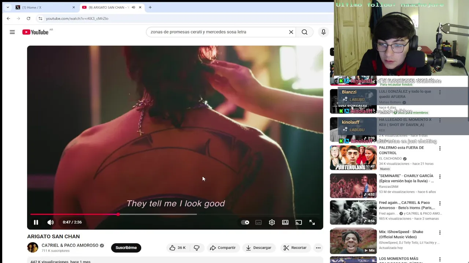Open title PALERMO esta FUERA DE CONTROL

click(401, 150)
